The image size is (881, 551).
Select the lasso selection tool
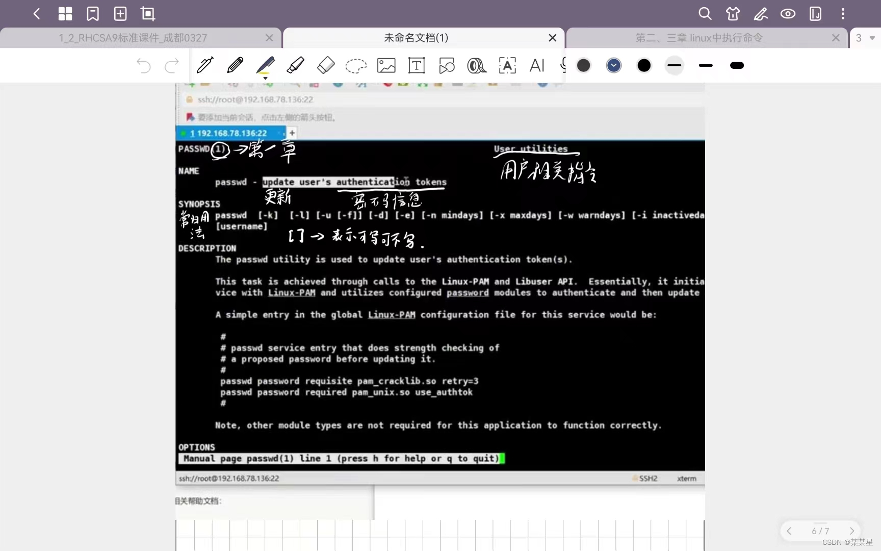[356, 66]
